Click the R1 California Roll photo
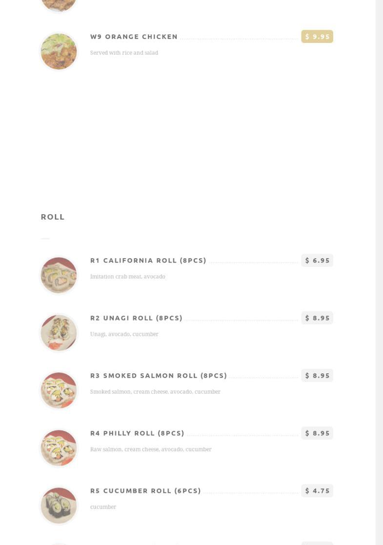The image size is (383, 545). 59,275
